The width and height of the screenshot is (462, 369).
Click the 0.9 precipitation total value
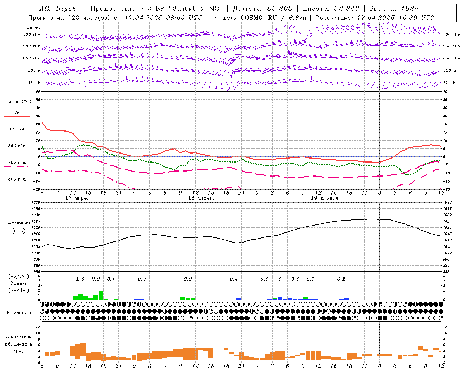[188, 279]
